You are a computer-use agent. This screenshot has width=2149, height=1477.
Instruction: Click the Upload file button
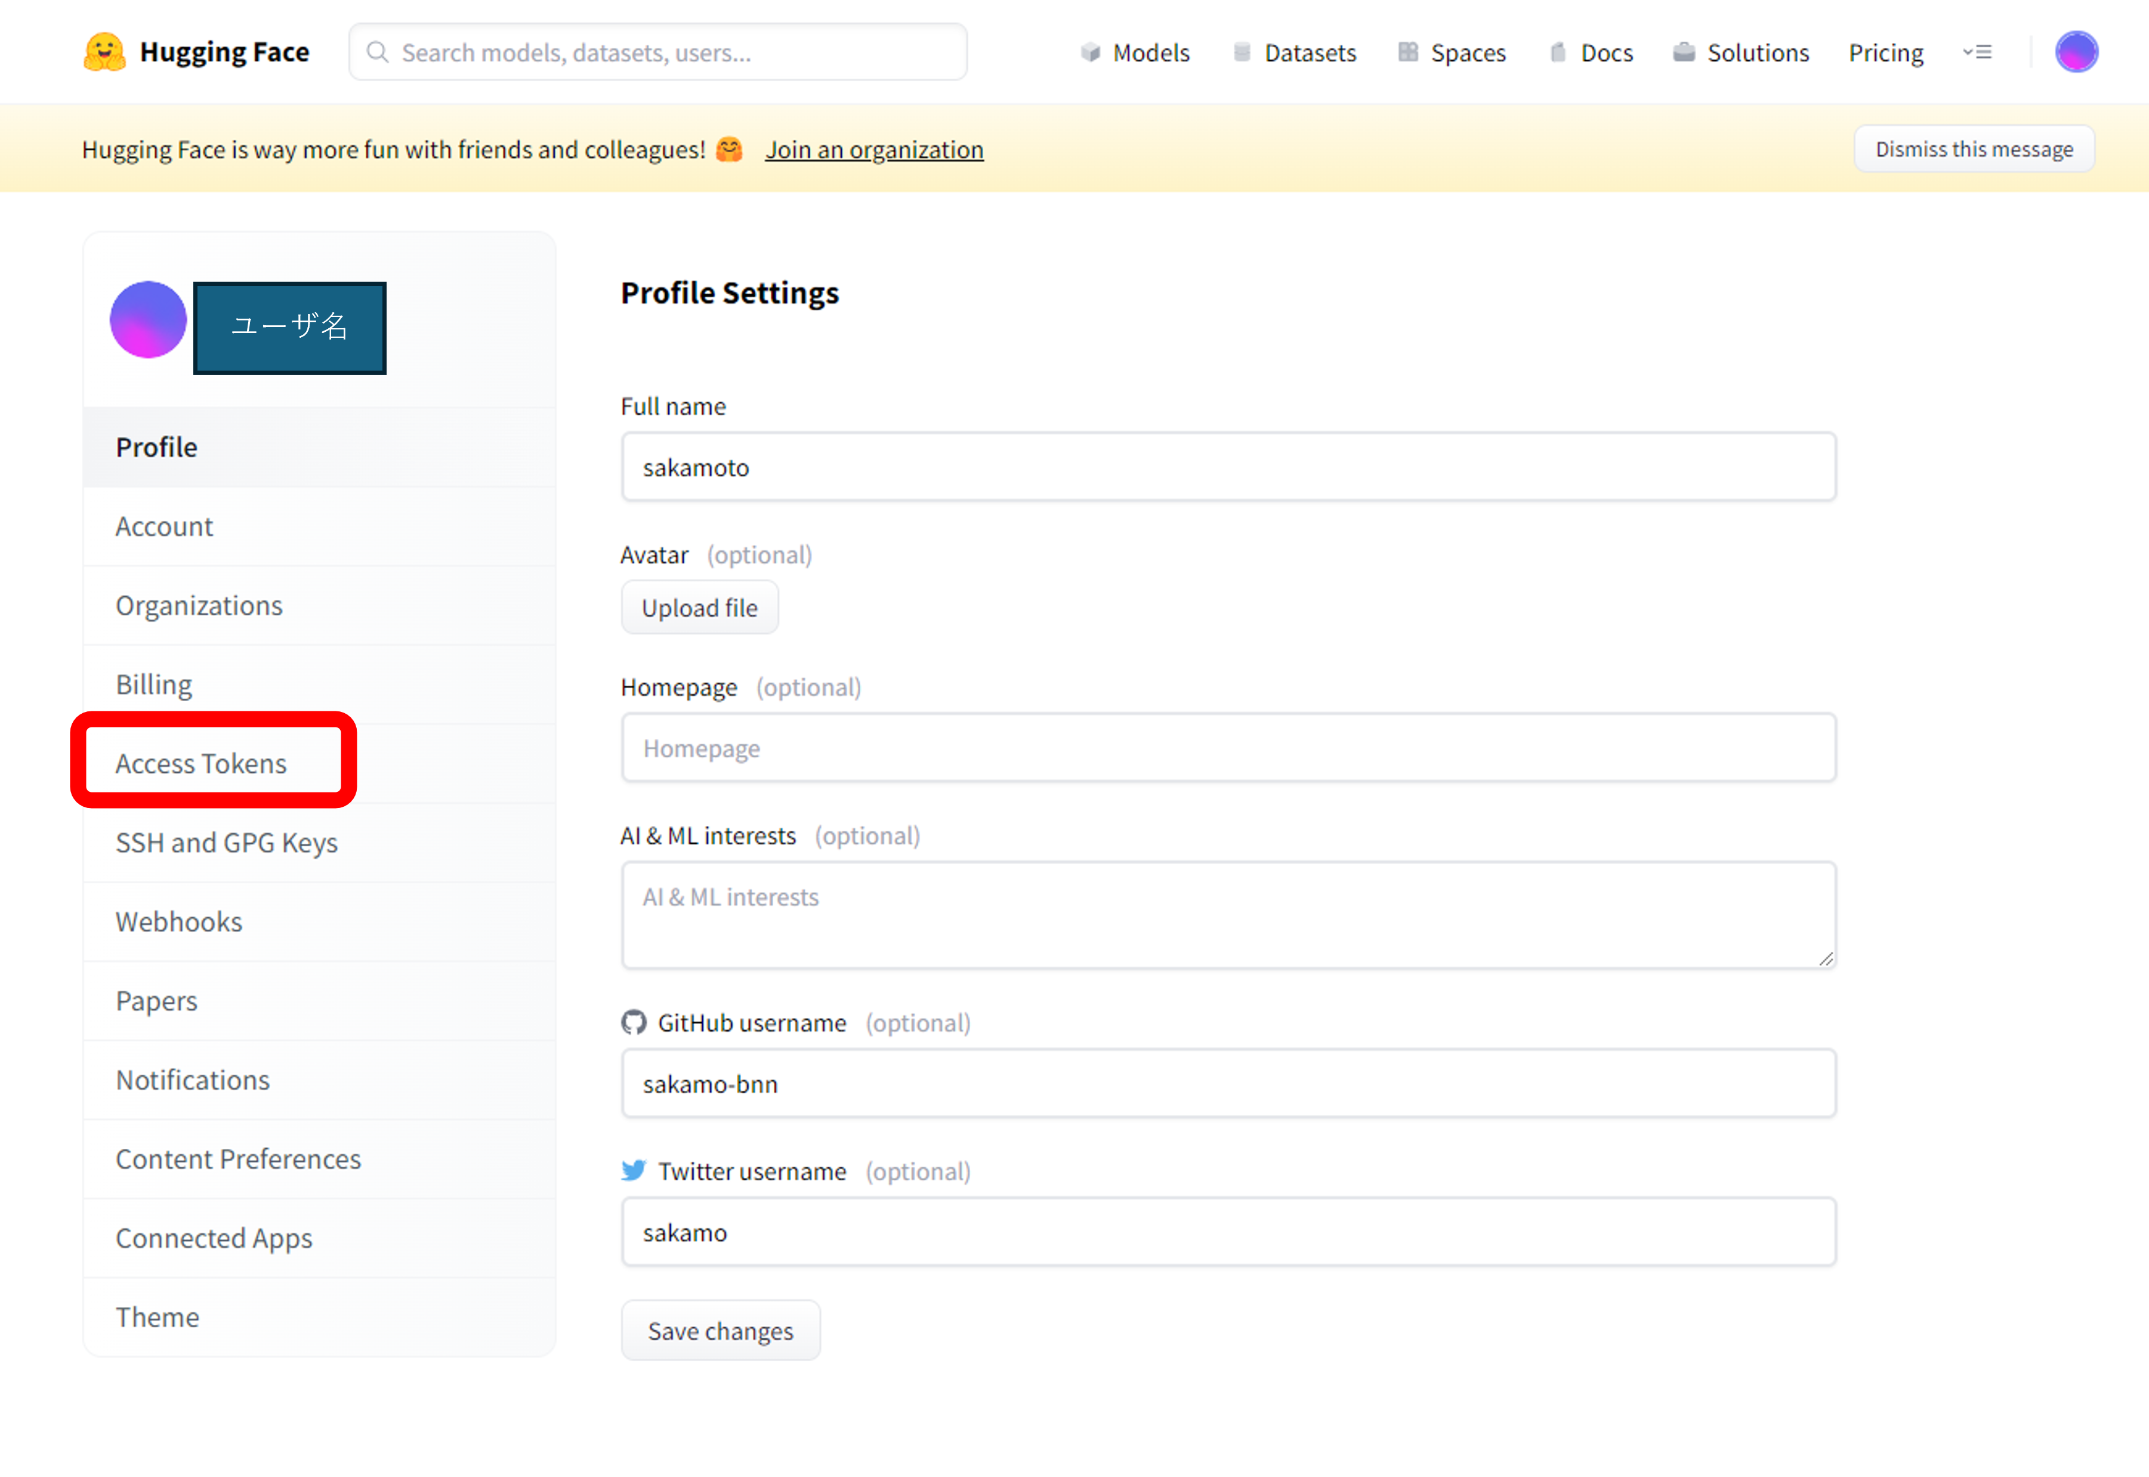tap(699, 607)
